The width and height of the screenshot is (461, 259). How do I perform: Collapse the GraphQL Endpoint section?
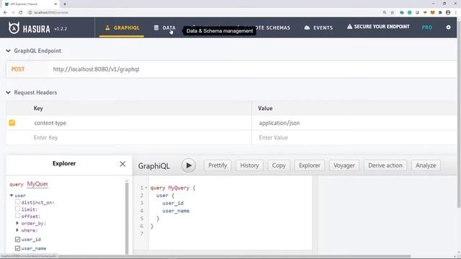(x=8, y=51)
